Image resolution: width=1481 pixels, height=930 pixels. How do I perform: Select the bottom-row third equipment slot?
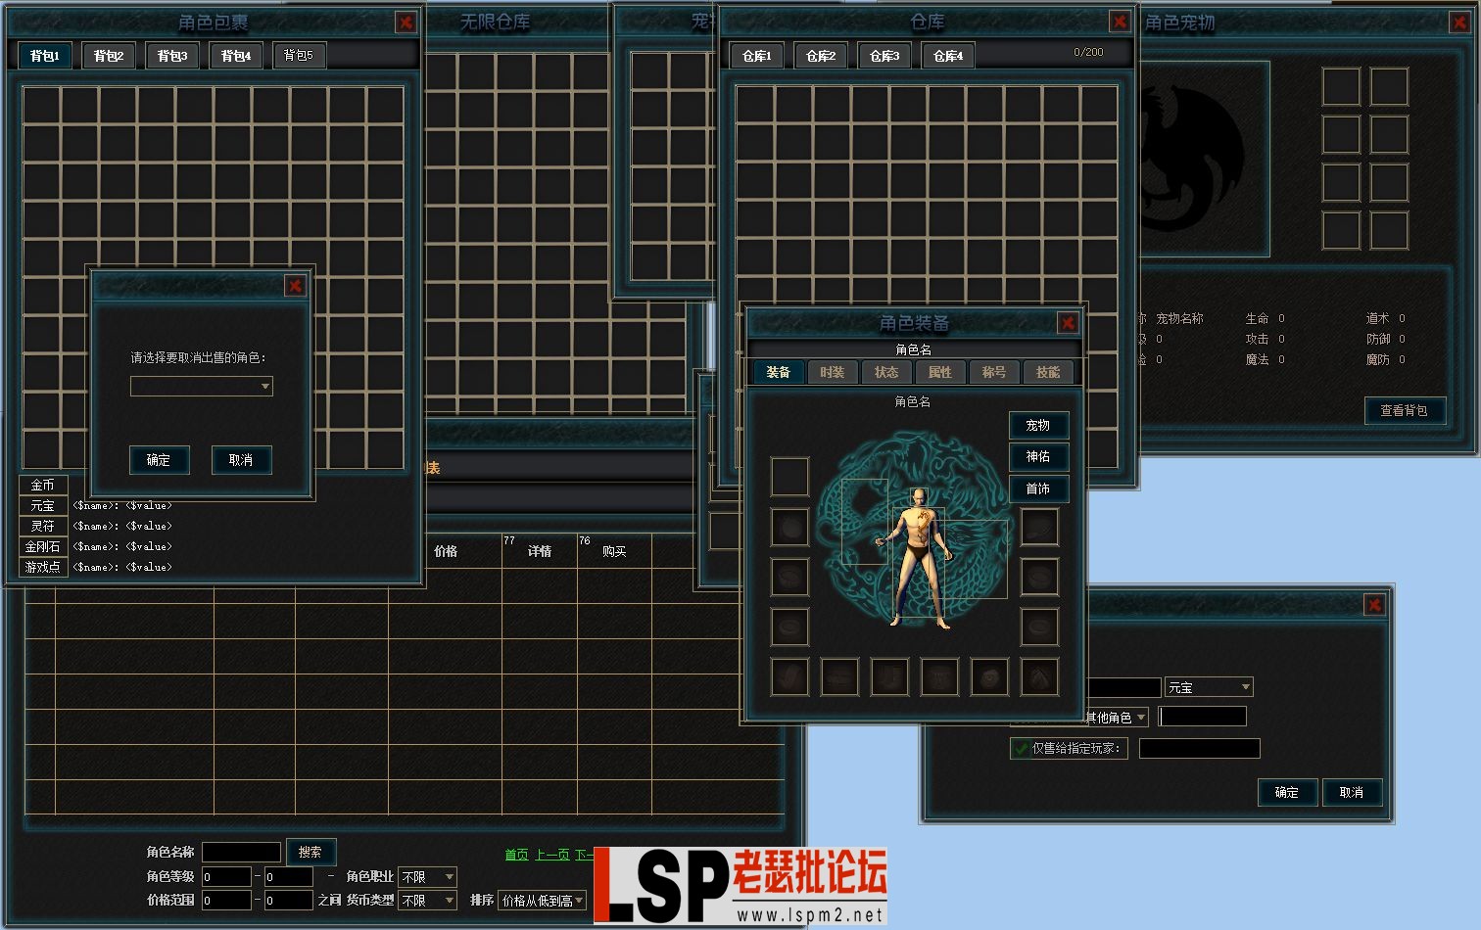[x=889, y=676]
